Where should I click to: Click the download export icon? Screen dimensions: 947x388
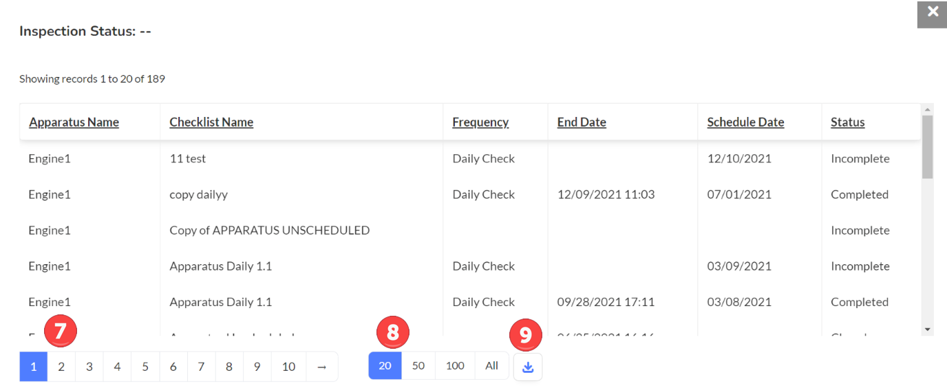coord(528,367)
